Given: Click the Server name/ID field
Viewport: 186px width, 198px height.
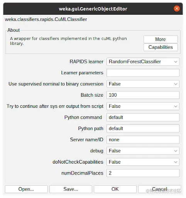Looking at the screenshot, I should pos(143,140).
